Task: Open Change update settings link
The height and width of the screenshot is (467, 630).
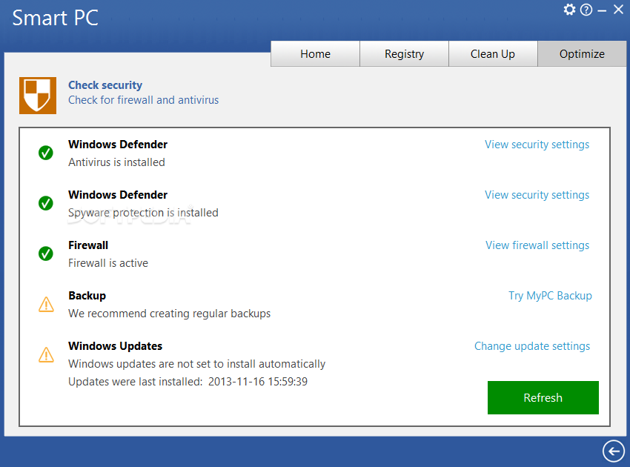Action: (532, 346)
